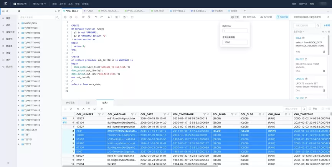Click the 保存 SQL button

pos(249,17)
